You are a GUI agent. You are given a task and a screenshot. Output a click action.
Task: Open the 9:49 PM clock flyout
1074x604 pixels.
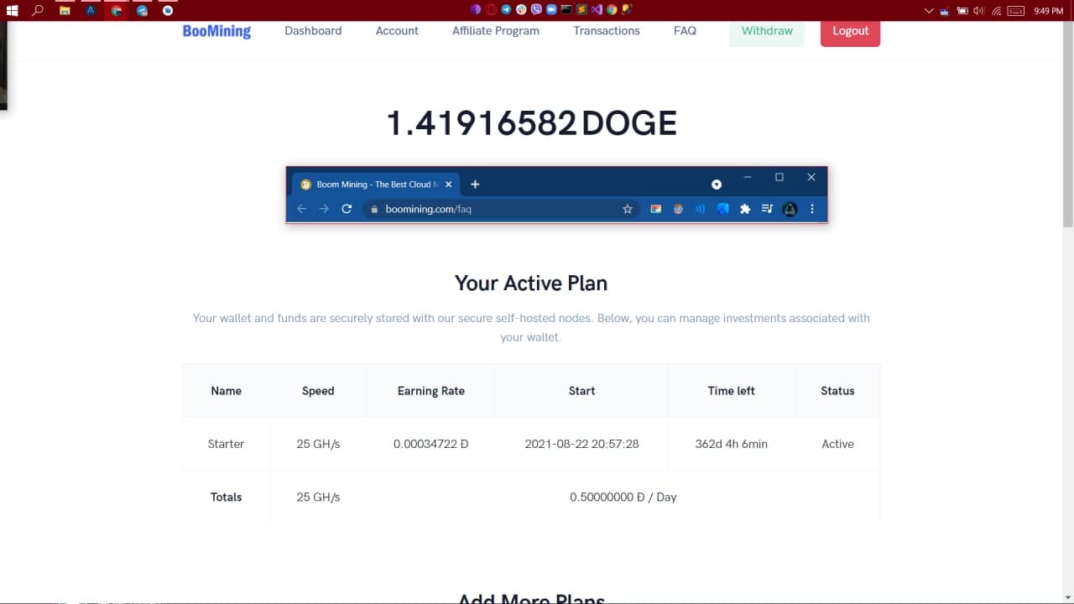[x=1048, y=11]
